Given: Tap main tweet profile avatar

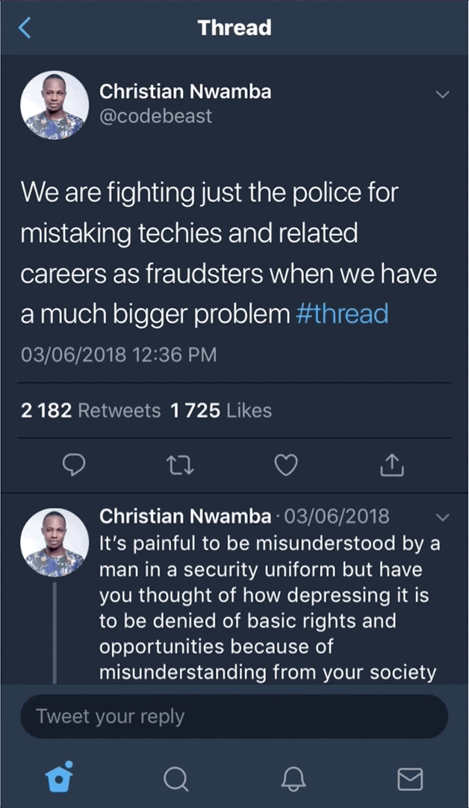Looking at the screenshot, I should point(55,105).
